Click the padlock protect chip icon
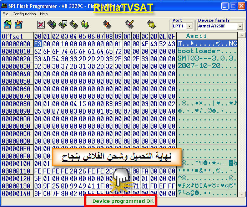This screenshot has height=207, width=247. click(151, 24)
